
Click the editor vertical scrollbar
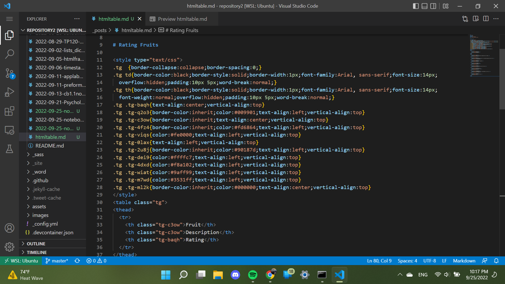[502, 79]
